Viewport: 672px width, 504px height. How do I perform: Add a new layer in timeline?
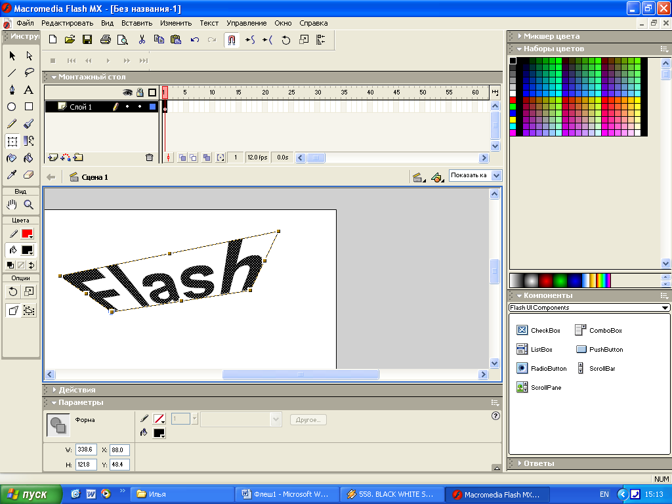52,157
